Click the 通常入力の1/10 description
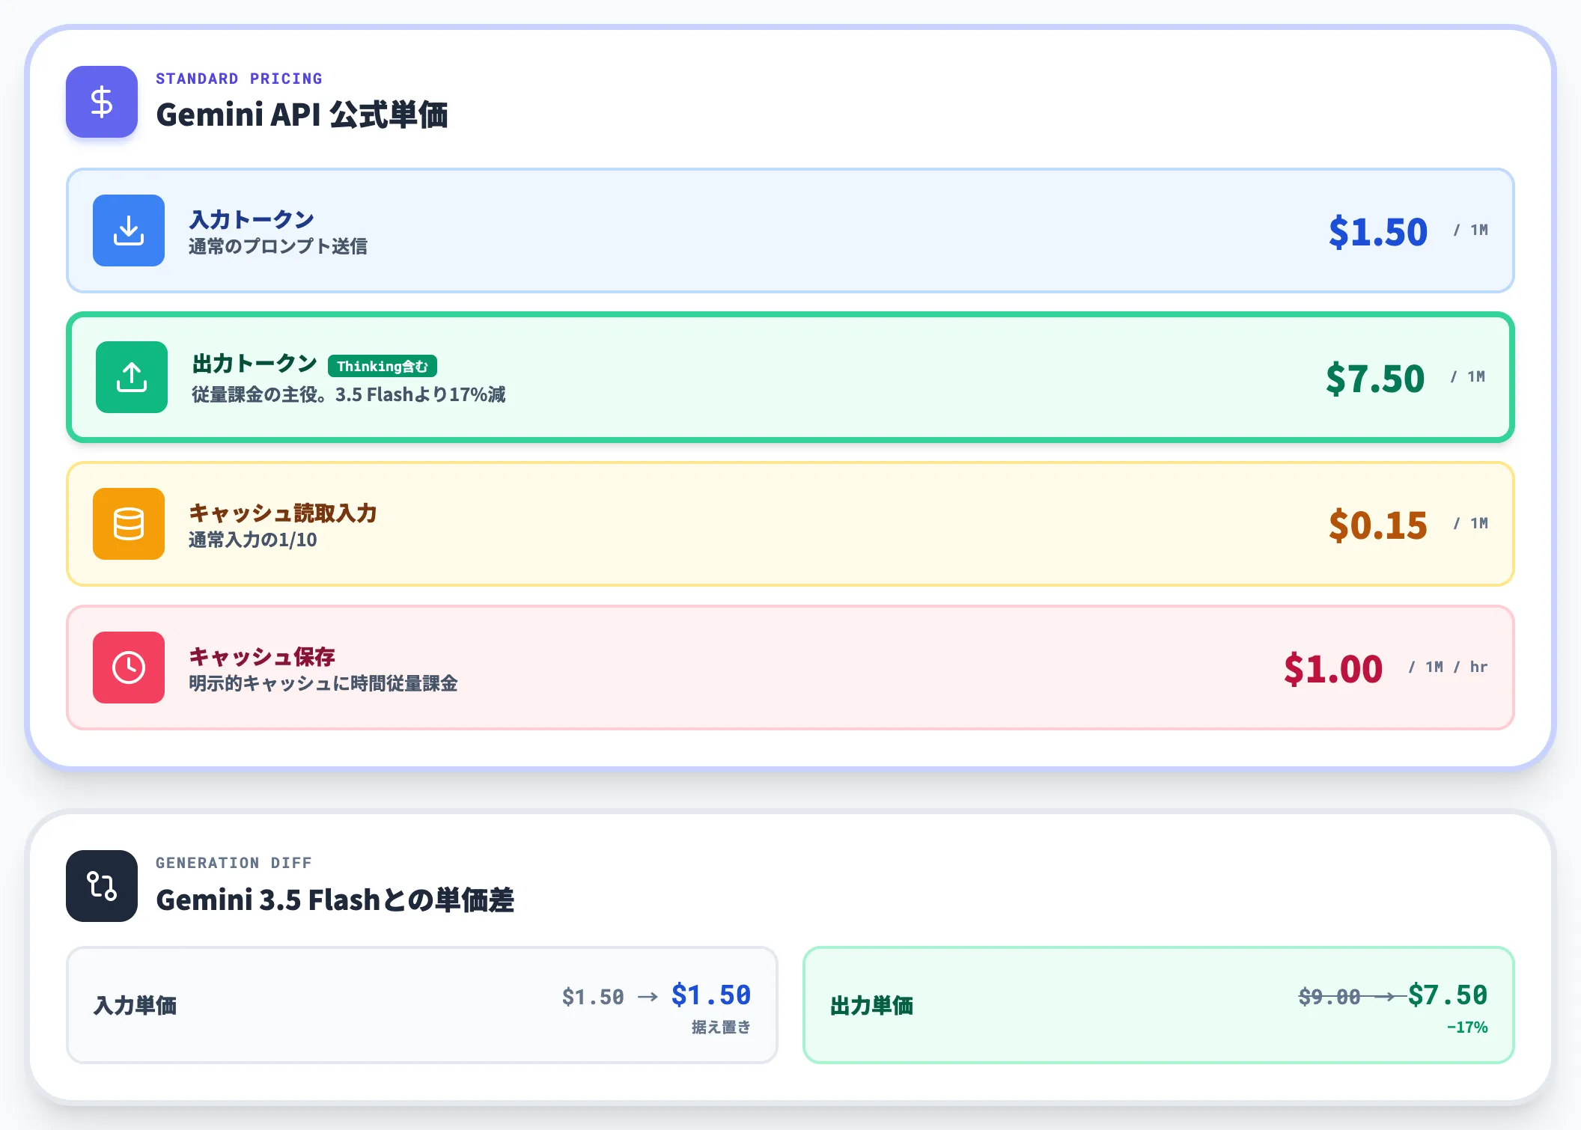 click(x=253, y=540)
